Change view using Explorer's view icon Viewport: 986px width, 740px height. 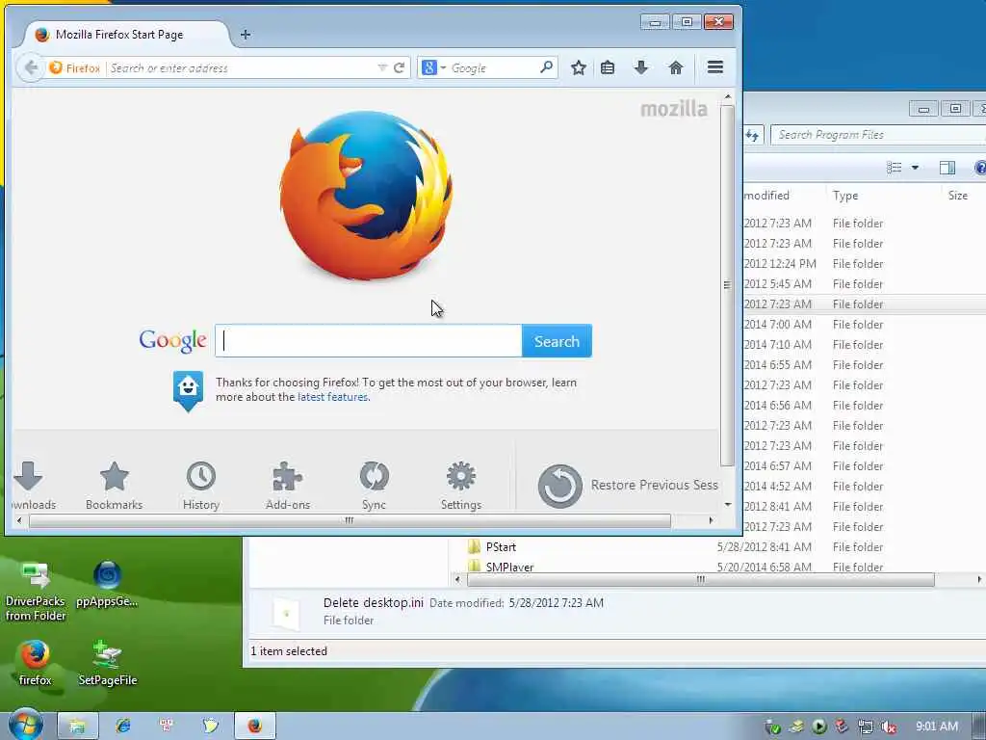[x=895, y=168]
